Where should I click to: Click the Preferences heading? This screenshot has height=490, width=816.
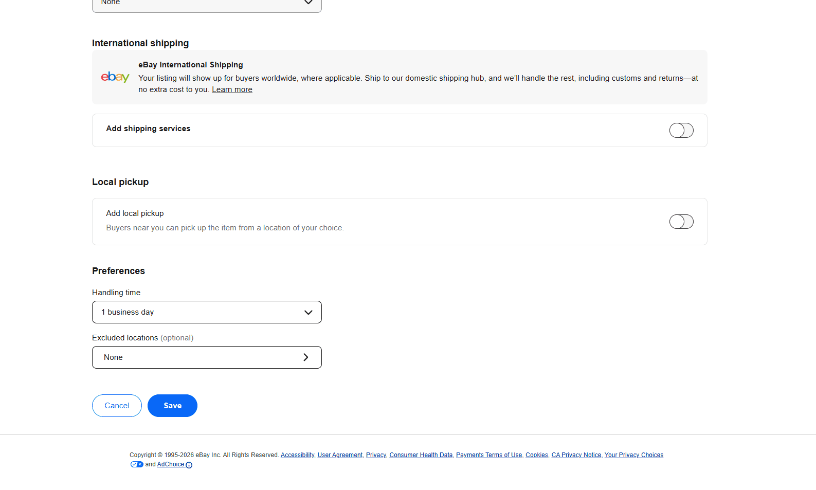click(118, 271)
